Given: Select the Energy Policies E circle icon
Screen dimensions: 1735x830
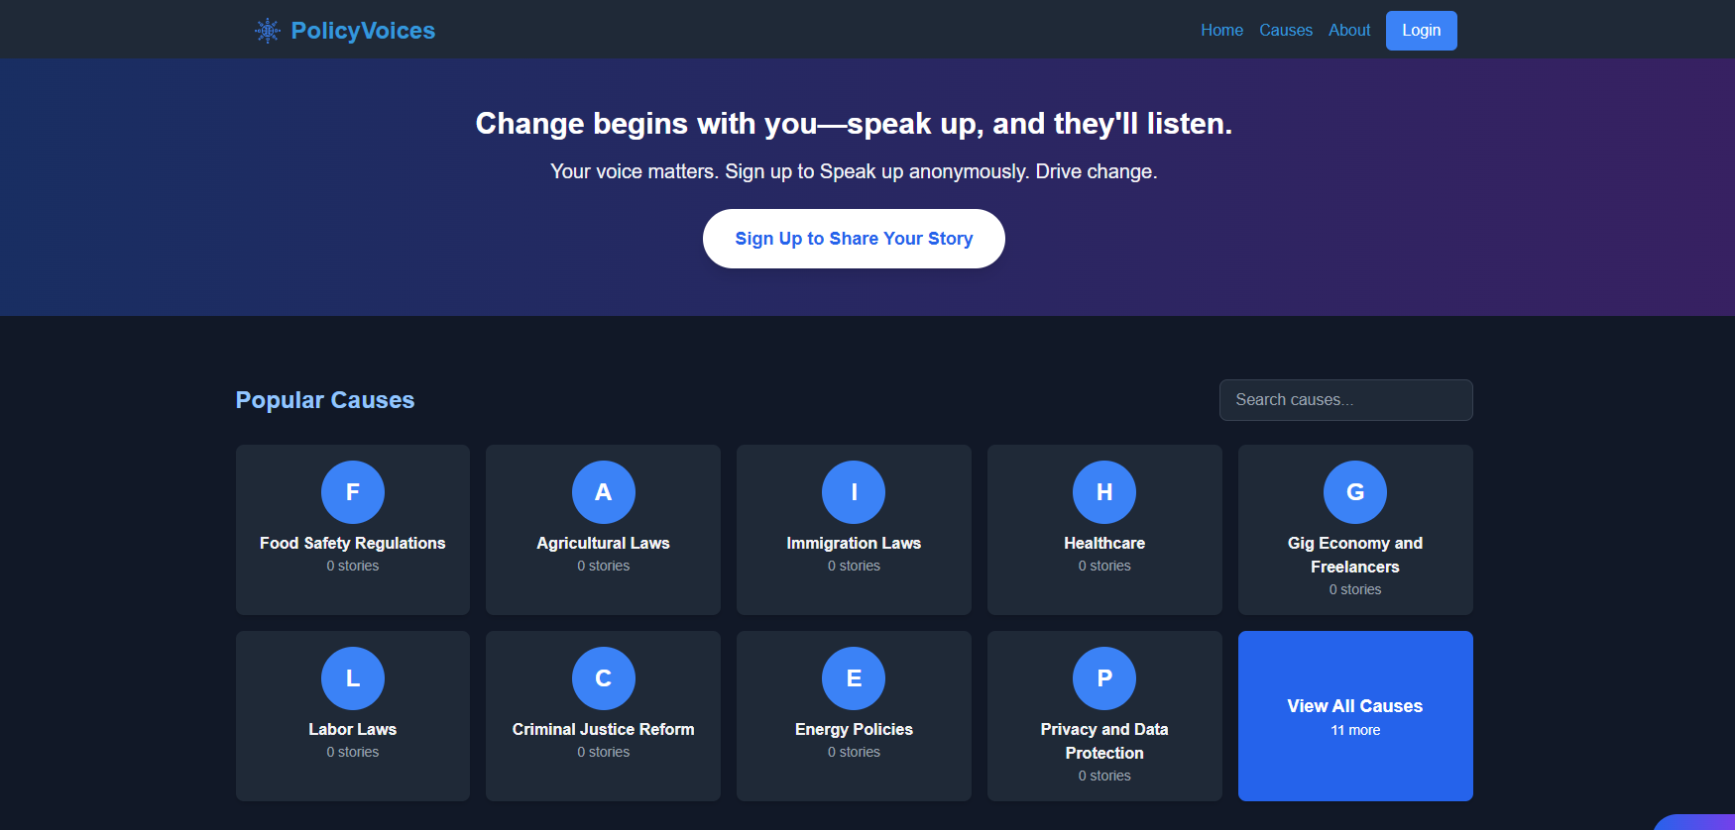Looking at the screenshot, I should click(x=854, y=678).
